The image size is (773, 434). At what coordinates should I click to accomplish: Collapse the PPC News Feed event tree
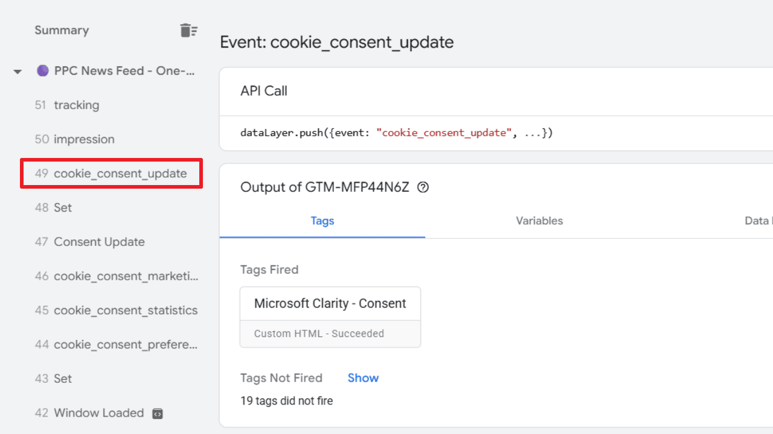(18, 71)
